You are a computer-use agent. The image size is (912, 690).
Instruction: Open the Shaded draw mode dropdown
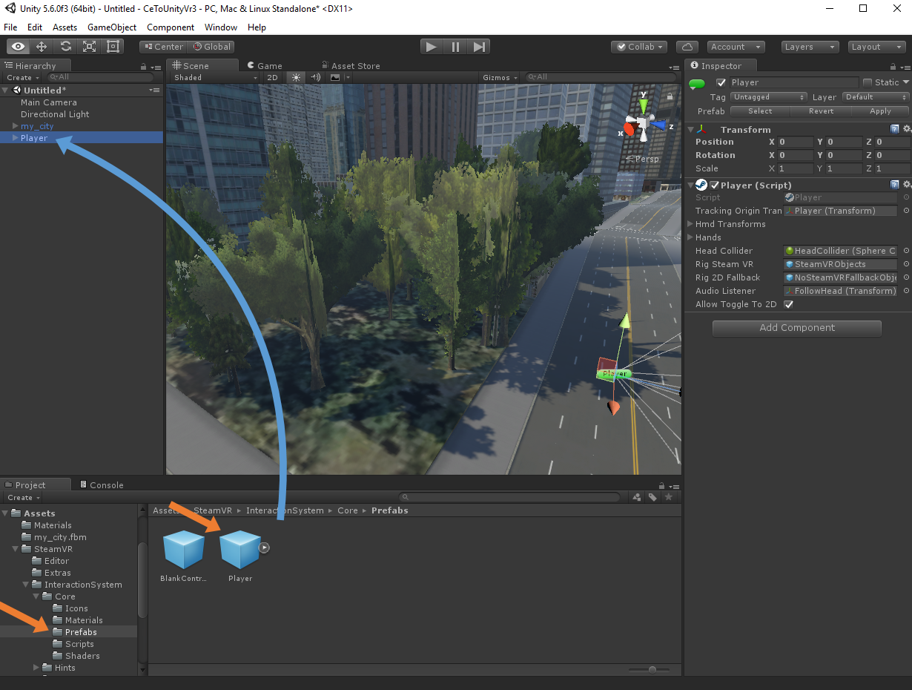pyautogui.click(x=214, y=77)
